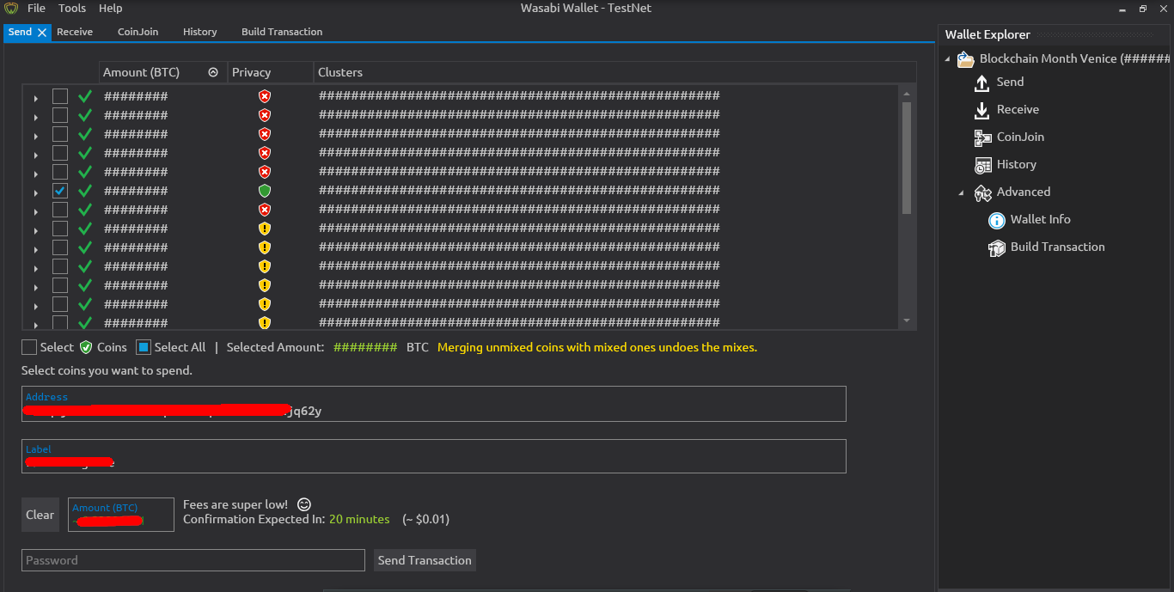The width and height of the screenshot is (1174, 592).
Task: Click the Build Transaction icon in Wallet Explorer
Action: tap(996, 247)
